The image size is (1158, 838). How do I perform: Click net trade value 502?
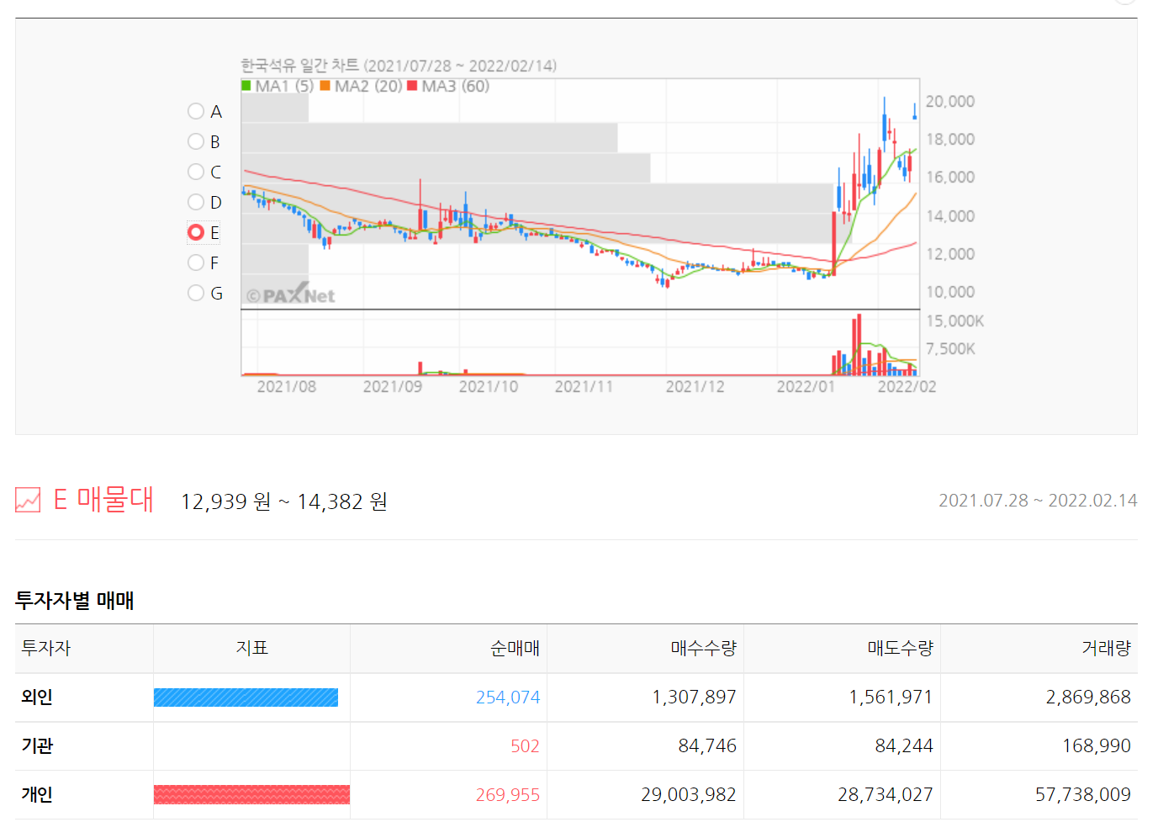tap(525, 746)
